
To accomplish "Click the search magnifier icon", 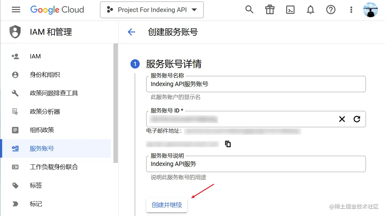I will click(x=249, y=10).
